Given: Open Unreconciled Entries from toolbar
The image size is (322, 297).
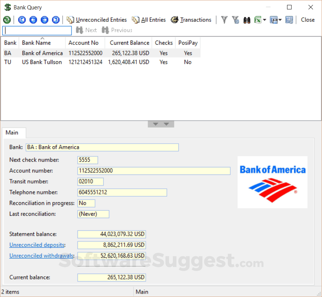Looking at the screenshot, I should [x=97, y=20].
